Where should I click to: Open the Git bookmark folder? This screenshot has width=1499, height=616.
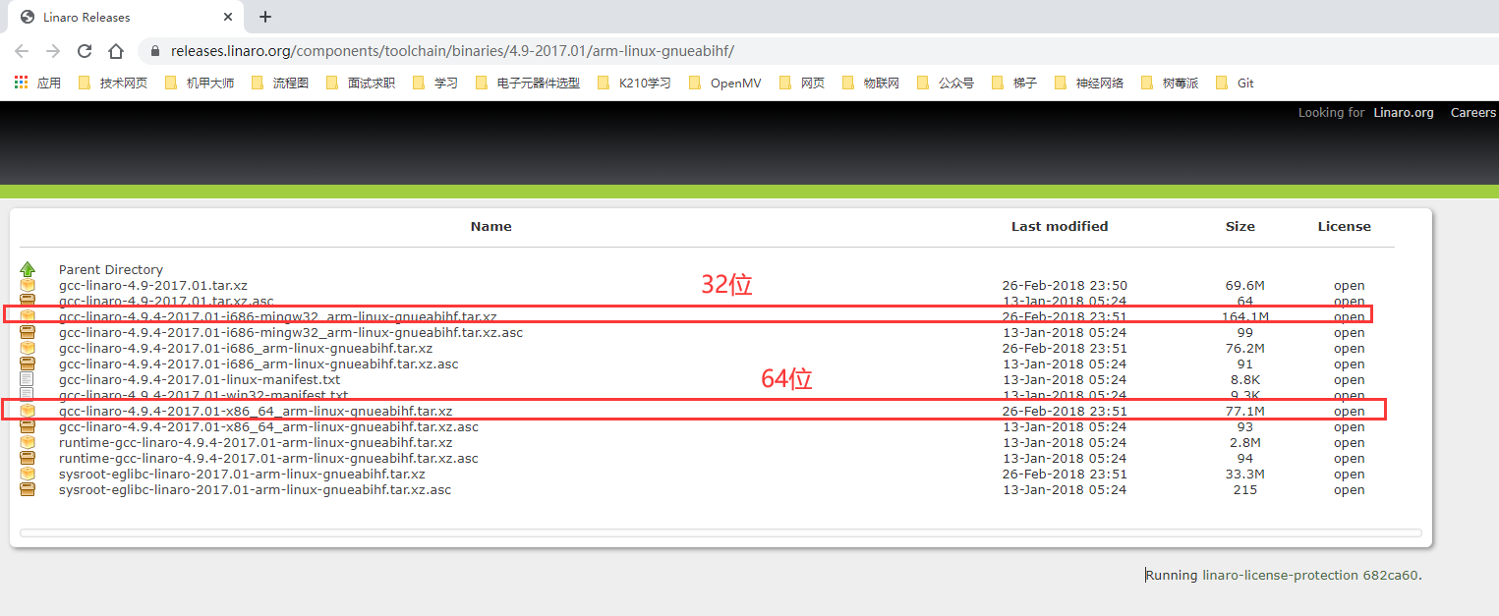pos(1235,83)
